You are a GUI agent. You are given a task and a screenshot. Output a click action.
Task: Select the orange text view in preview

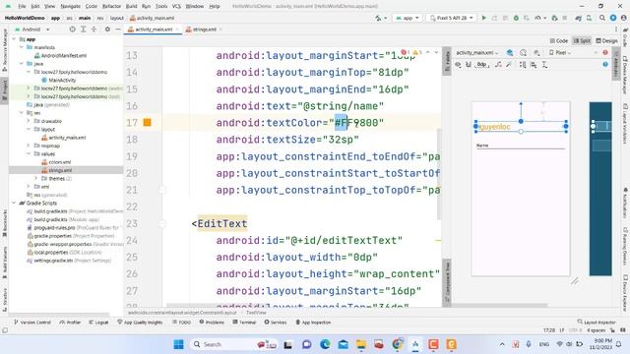point(521,127)
